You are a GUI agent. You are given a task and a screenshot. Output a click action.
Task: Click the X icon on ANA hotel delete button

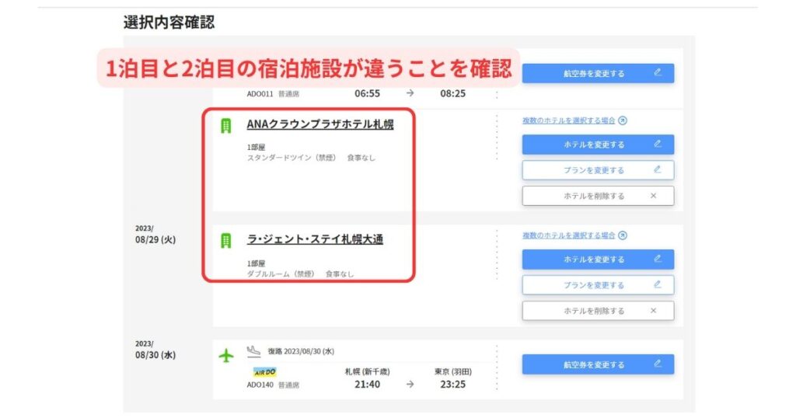[653, 196]
